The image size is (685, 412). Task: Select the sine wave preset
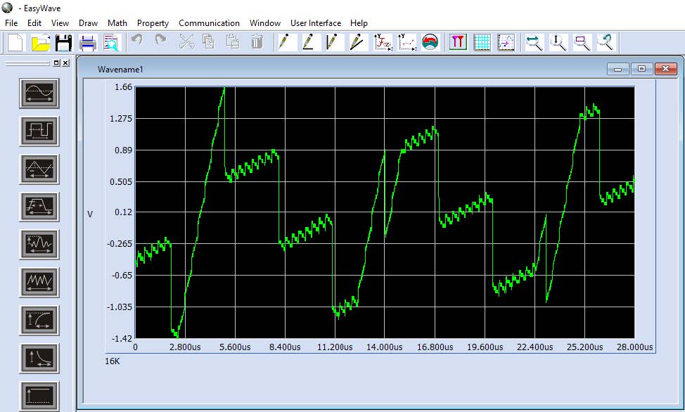39,93
